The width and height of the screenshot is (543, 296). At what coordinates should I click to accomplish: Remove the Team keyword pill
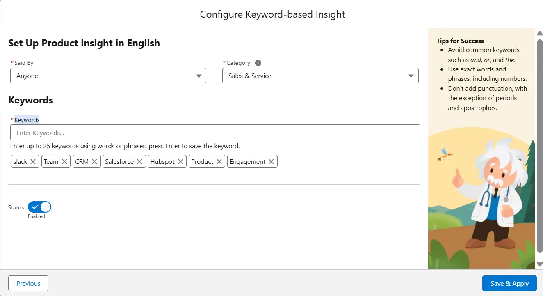[x=64, y=162]
